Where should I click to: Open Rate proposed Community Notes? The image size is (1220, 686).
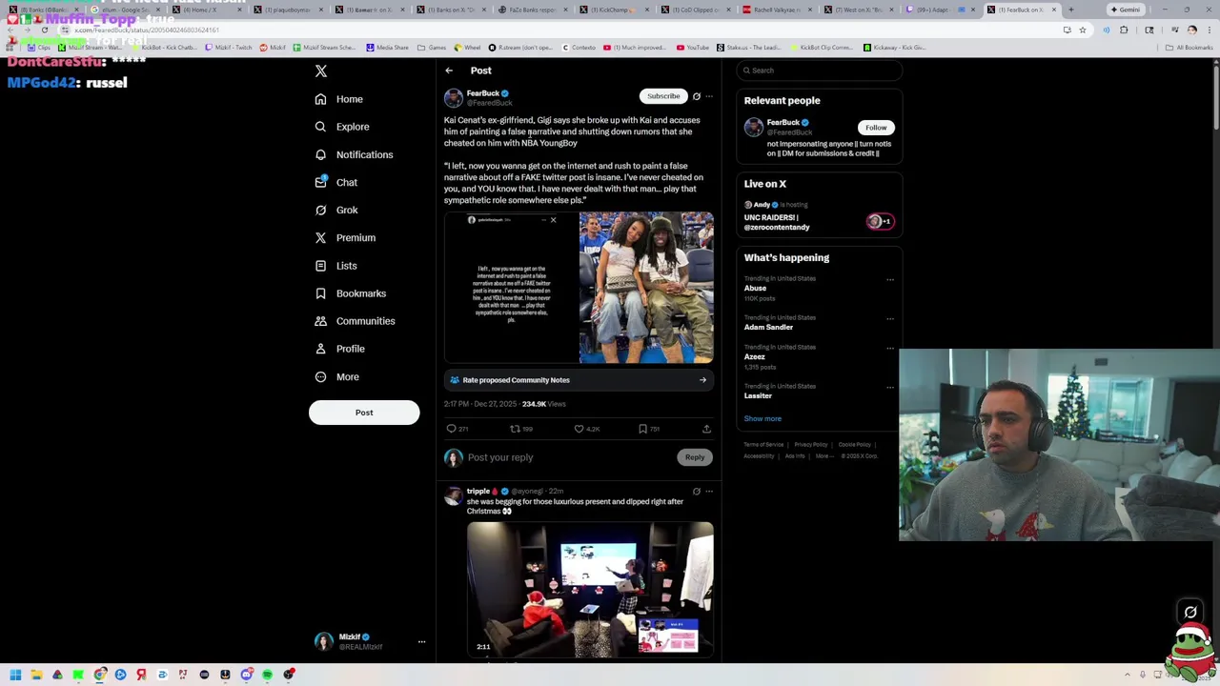[579, 380]
